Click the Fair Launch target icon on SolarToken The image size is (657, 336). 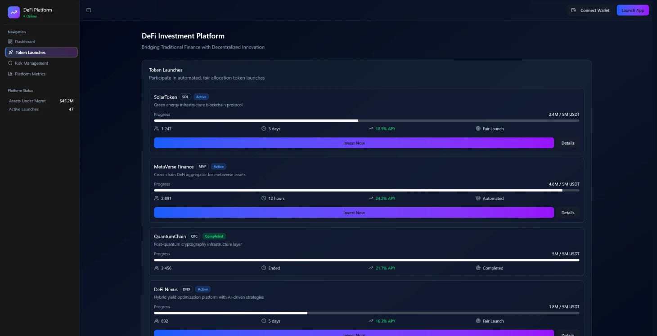[478, 128]
